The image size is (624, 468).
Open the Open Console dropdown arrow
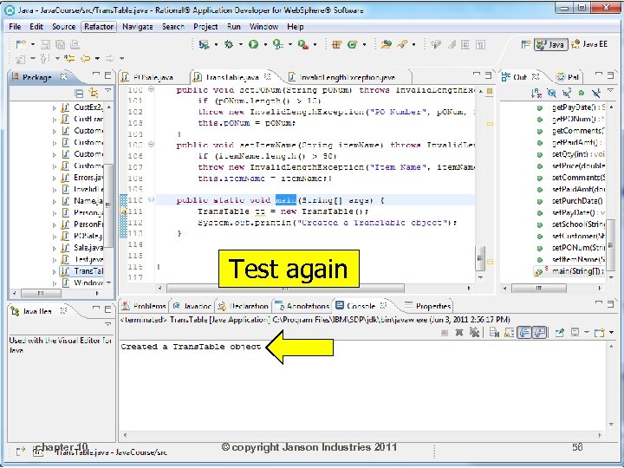[x=612, y=332]
